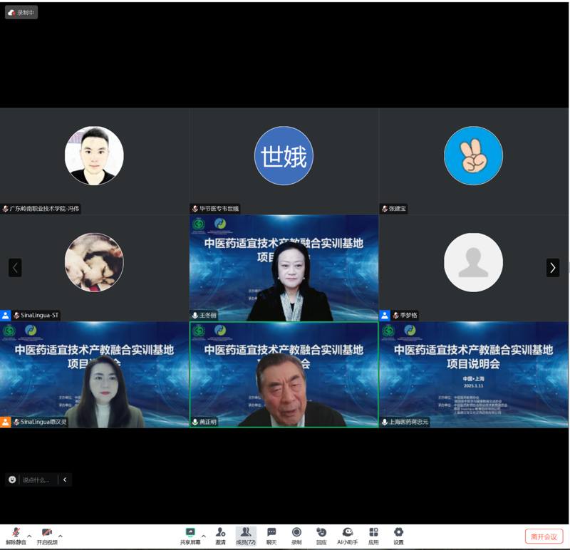Select active speaker 黄正明 video tile
Image resolution: width=570 pixels, height=550 pixels.
[284, 375]
